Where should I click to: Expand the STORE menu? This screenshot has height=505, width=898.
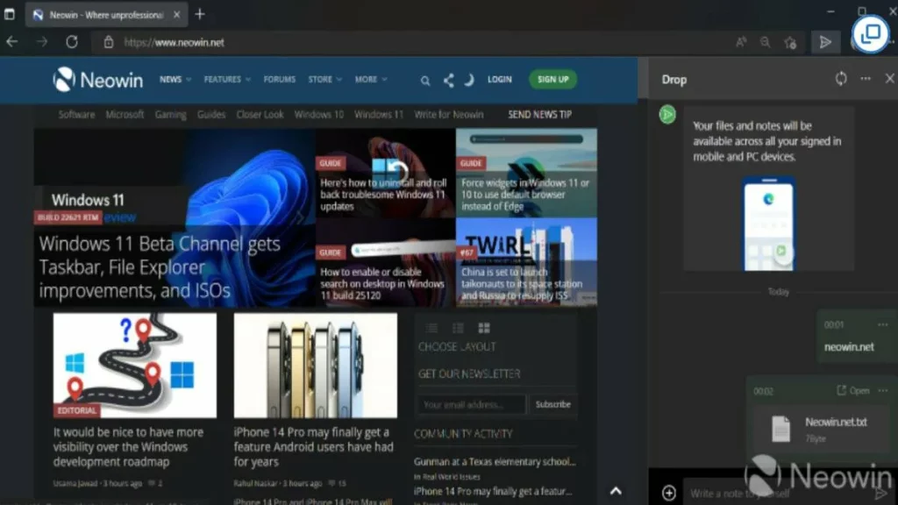(x=324, y=79)
